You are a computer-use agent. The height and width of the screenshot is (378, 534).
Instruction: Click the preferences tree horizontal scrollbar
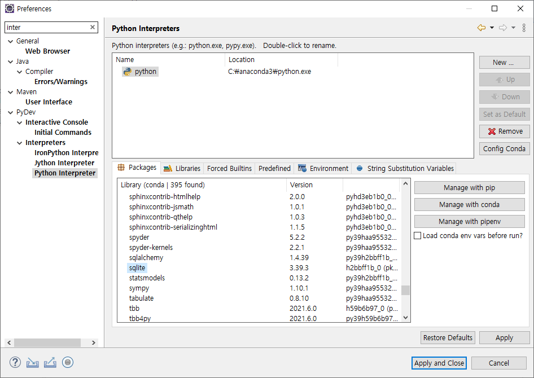pyautogui.click(x=47, y=342)
